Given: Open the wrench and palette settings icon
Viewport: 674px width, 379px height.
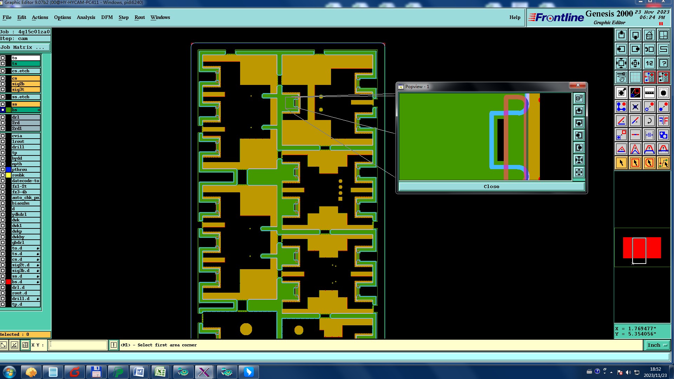Looking at the screenshot, I should 621,77.
